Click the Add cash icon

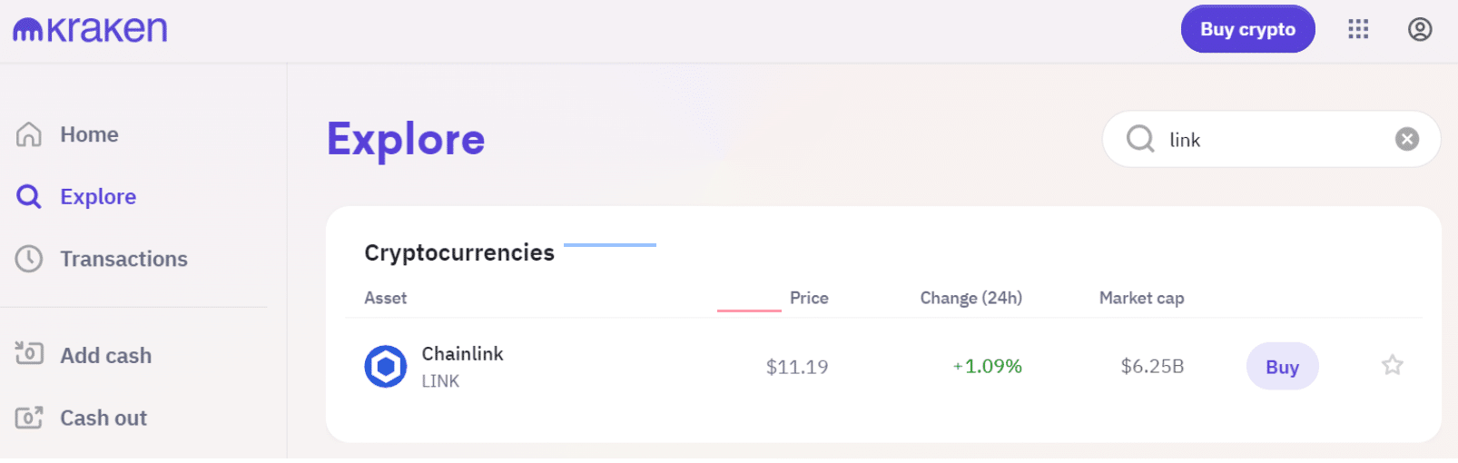[x=29, y=353]
